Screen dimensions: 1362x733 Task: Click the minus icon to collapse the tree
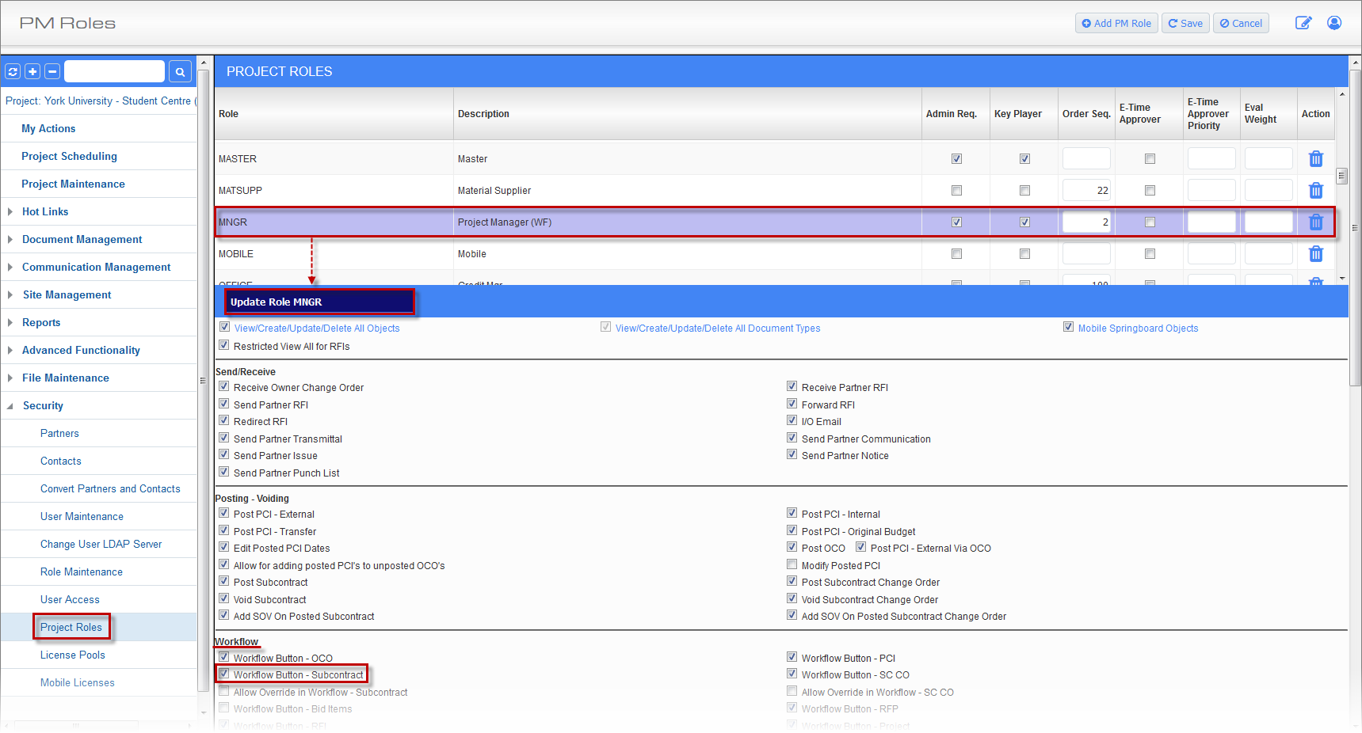pos(52,71)
